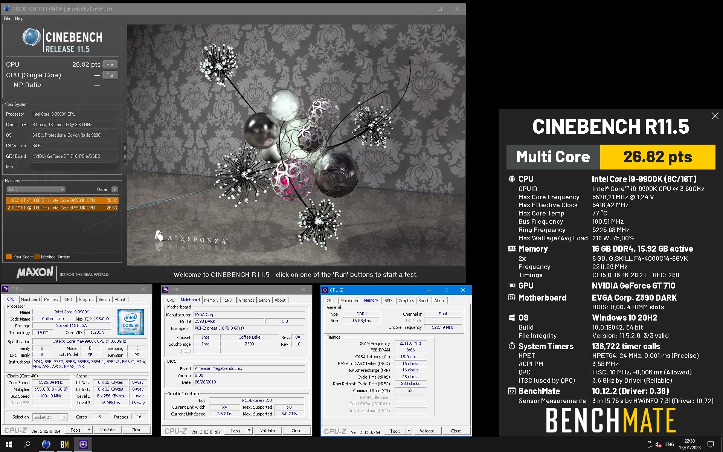
Task: Click CPU-Z title icon in left window
Action: click(x=5, y=289)
